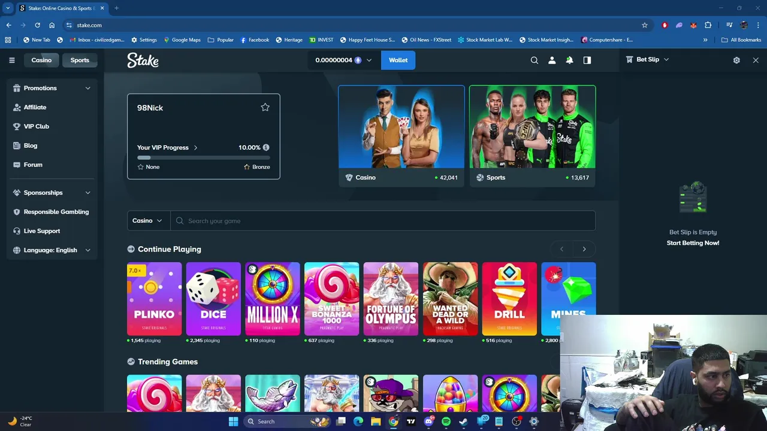The image size is (767, 431).
Task: Open the Casino banner card
Action: click(x=401, y=136)
